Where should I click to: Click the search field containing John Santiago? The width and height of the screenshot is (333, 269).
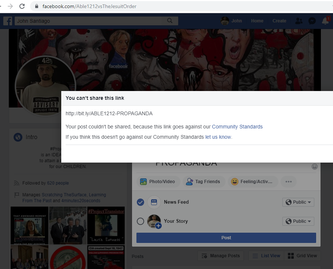[96, 21]
